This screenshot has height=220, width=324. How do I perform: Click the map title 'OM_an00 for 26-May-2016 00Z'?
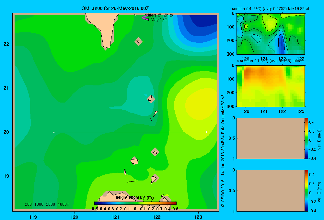[x=115, y=8]
